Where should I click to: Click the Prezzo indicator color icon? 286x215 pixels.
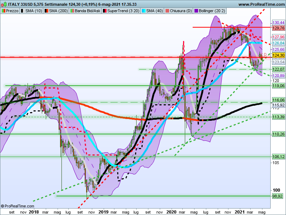[3, 11]
